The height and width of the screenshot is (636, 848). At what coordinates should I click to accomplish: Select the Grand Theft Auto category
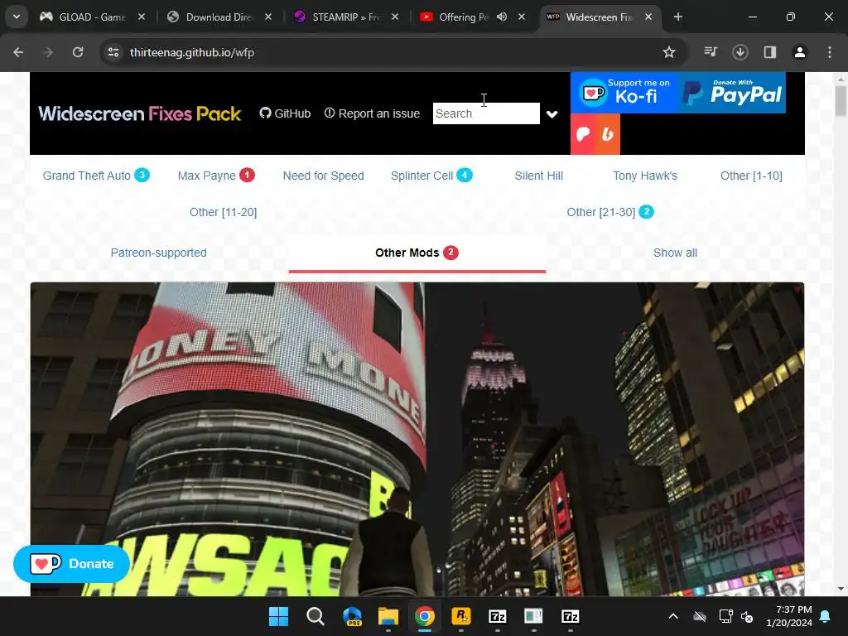[96, 176]
